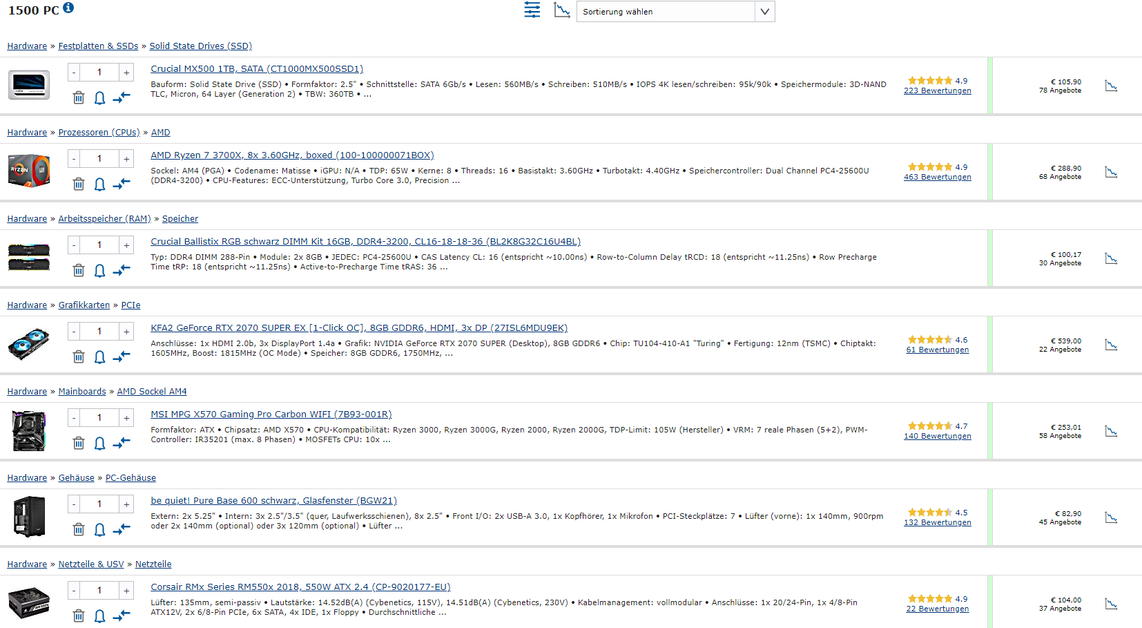Click bell icon for MSI MPG X570
1142x628 pixels.
tap(99, 444)
